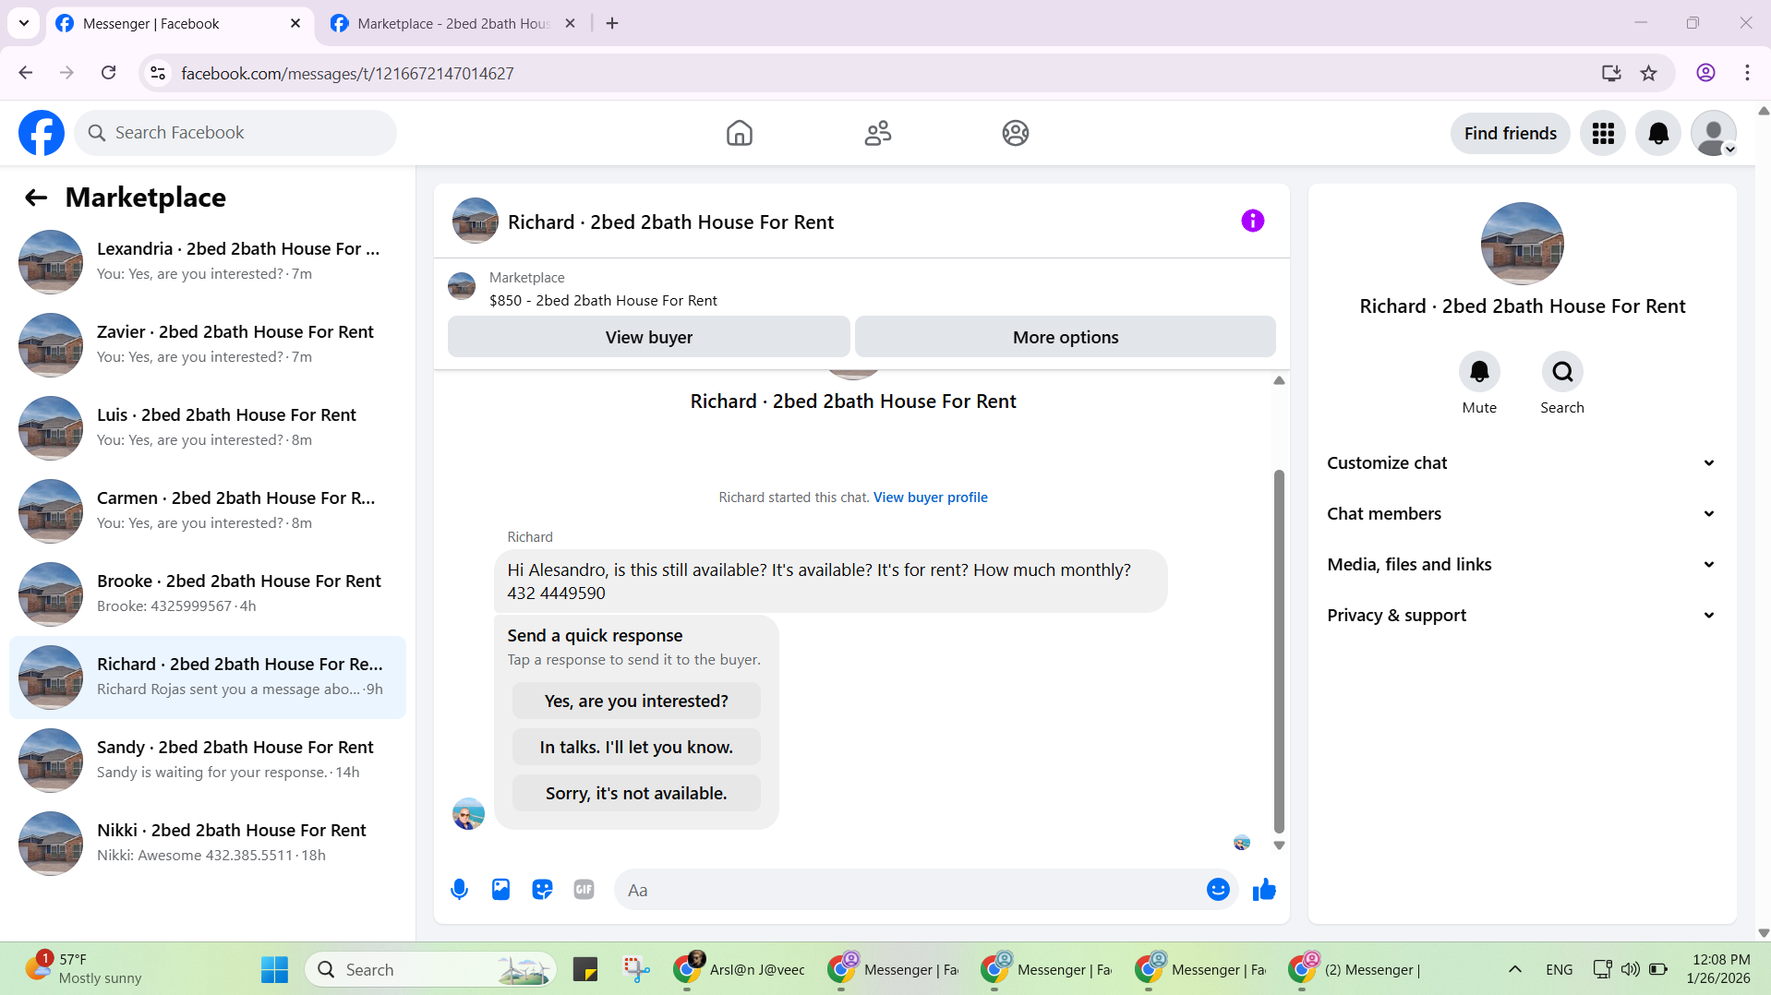Open Luis conversation
This screenshot has height=995, width=1771.
[x=208, y=428]
